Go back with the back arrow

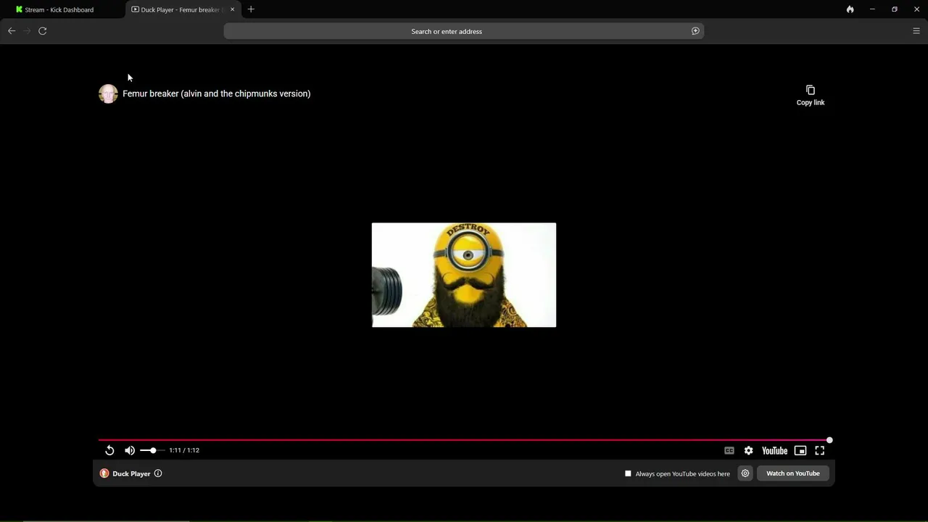click(12, 30)
